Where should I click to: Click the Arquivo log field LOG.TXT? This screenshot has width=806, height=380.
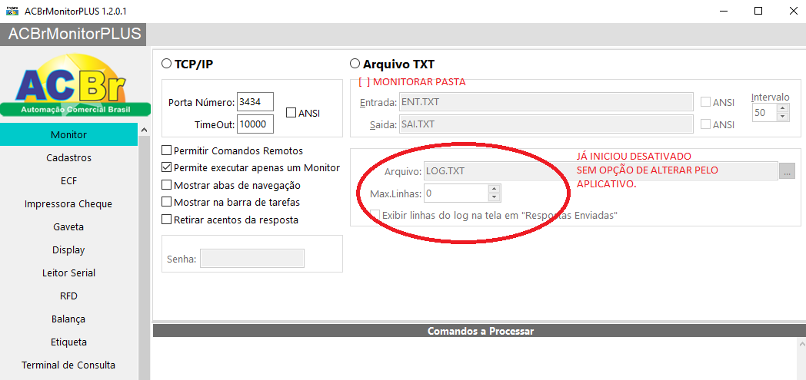coord(601,170)
